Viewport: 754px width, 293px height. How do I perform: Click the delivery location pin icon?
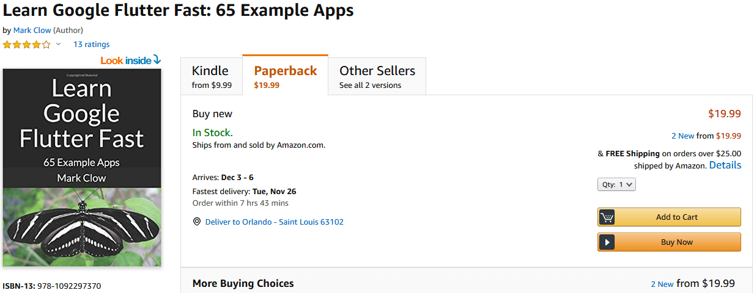pyautogui.click(x=197, y=222)
